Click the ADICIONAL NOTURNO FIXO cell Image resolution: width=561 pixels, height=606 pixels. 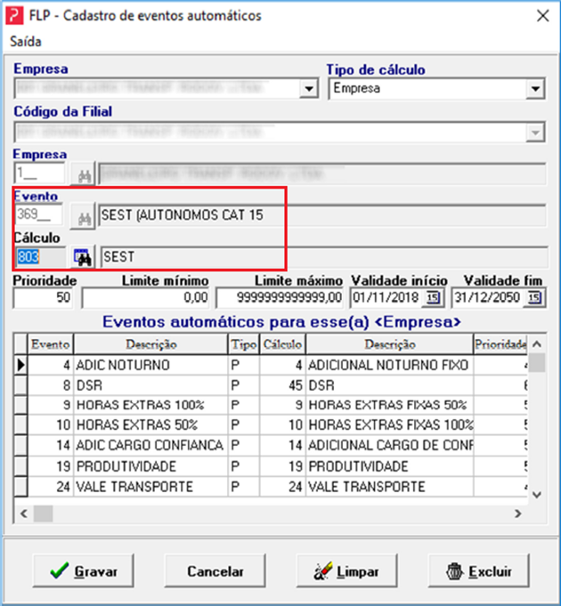pos(390,365)
